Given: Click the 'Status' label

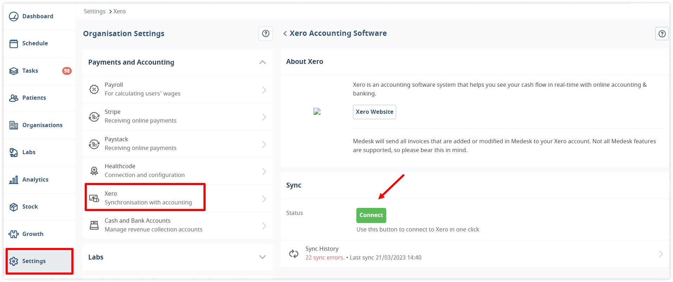Looking at the screenshot, I should point(295,213).
